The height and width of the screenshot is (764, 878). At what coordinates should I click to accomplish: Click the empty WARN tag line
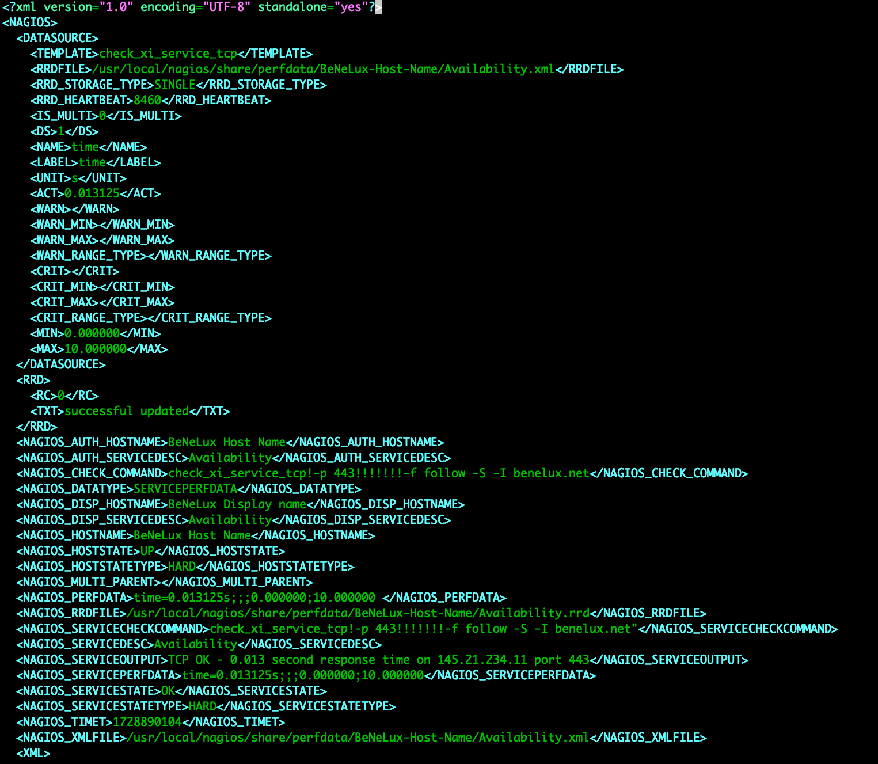pyautogui.click(x=75, y=209)
